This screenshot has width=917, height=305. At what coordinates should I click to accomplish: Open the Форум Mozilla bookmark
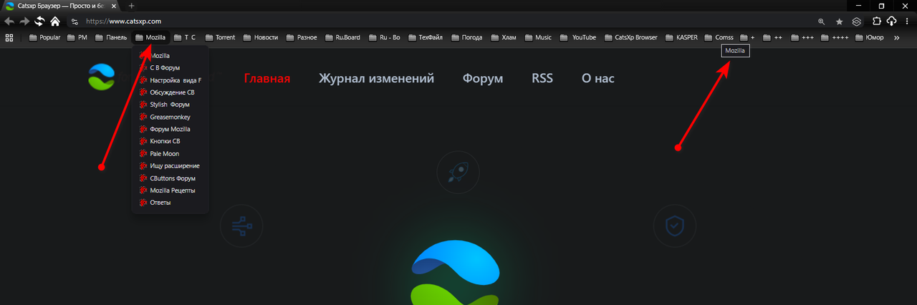[x=171, y=129]
